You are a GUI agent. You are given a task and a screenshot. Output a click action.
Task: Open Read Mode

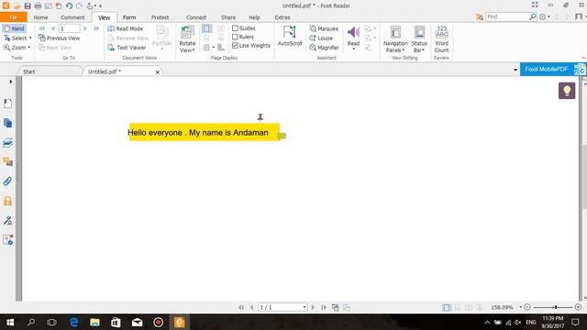coord(126,28)
